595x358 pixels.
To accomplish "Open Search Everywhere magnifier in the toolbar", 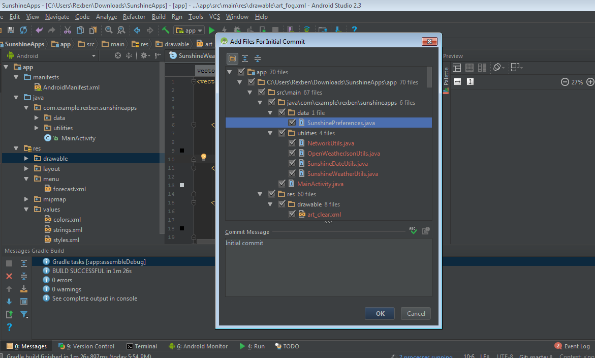I will [x=109, y=30].
